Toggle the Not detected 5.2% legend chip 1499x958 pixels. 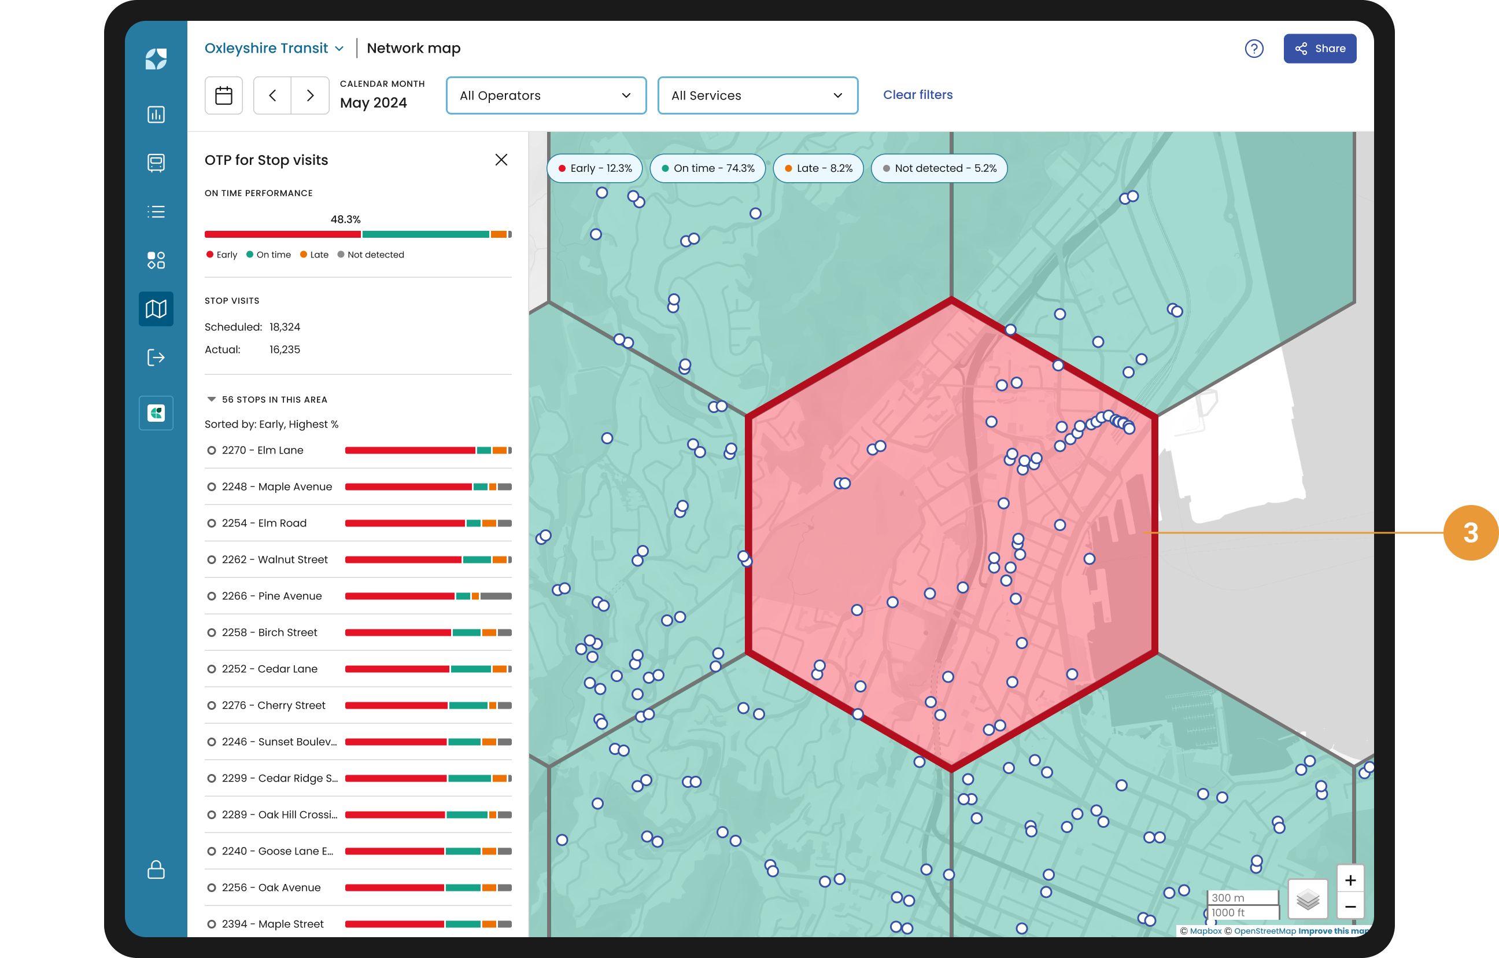[939, 168]
